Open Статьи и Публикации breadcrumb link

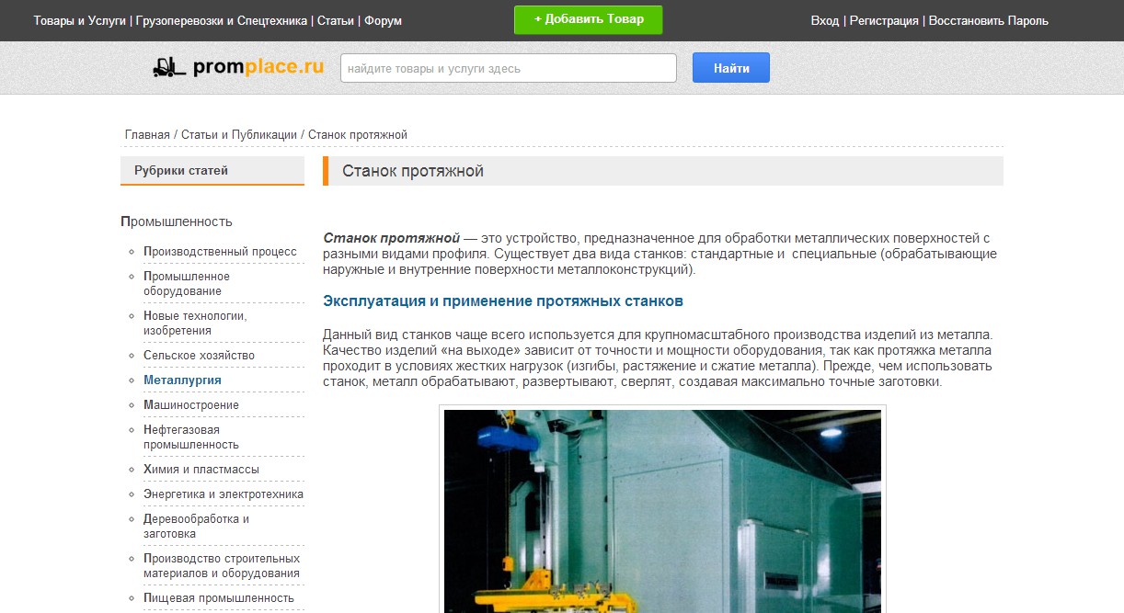239,135
